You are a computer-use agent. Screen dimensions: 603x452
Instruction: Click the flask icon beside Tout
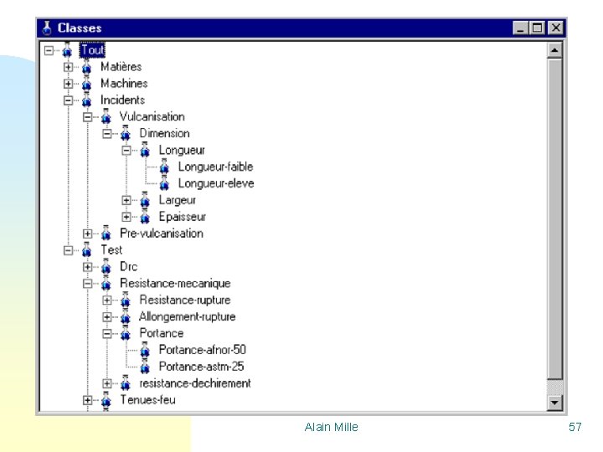coord(67,50)
